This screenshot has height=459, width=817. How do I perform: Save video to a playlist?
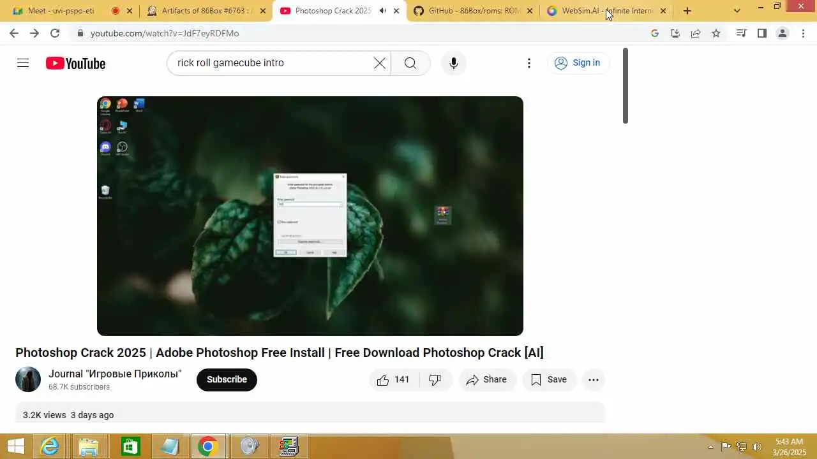tap(549, 380)
